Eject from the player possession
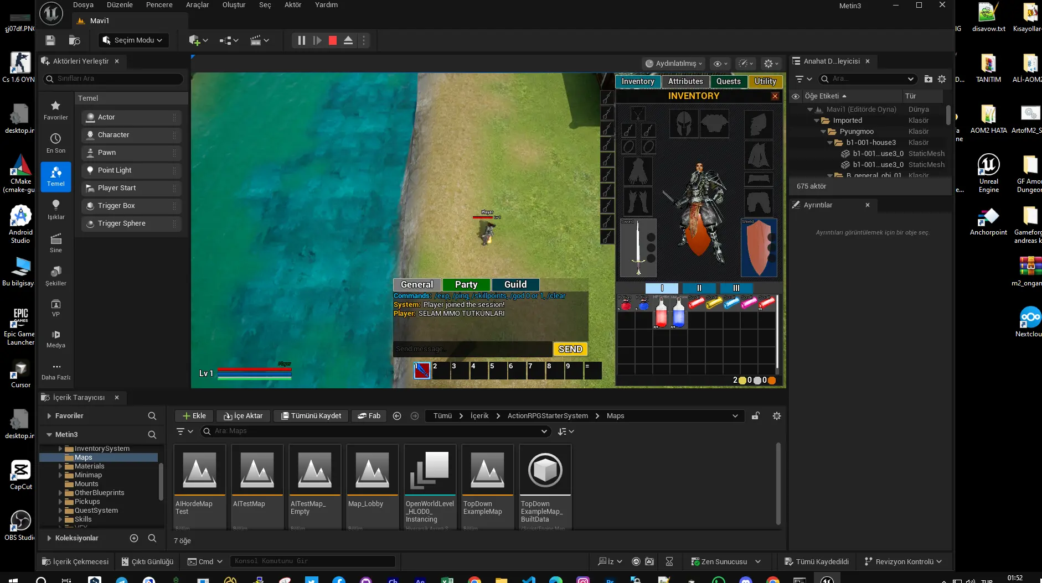The width and height of the screenshot is (1042, 583). click(x=348, y=40)
